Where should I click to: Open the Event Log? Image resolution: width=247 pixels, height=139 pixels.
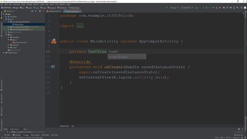click(238, 135)
